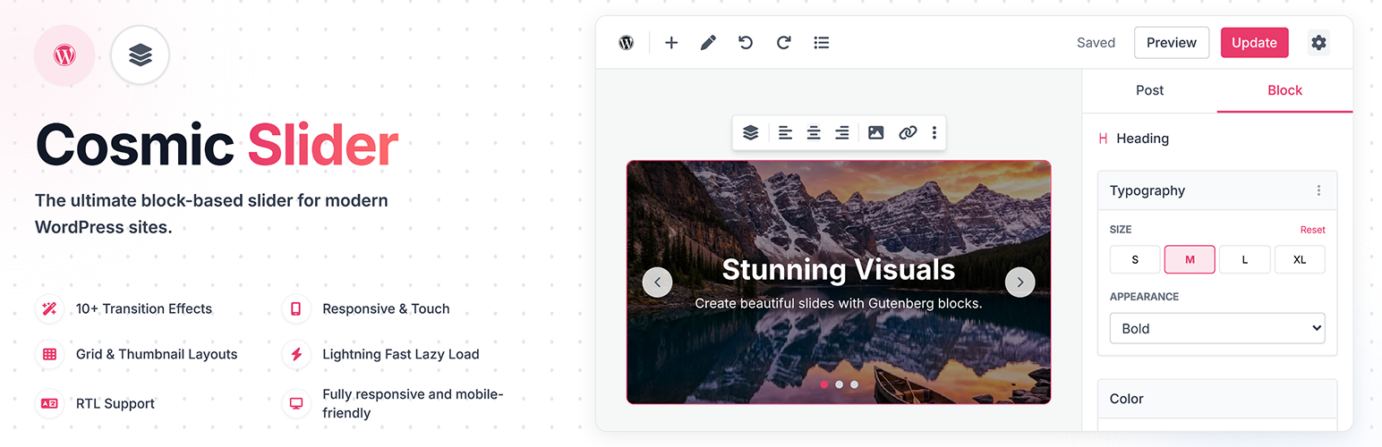
Task: Align text right in block toolbar
Action: tap(842, 132)
